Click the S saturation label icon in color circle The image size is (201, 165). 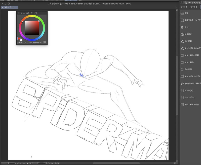(31, 43)
